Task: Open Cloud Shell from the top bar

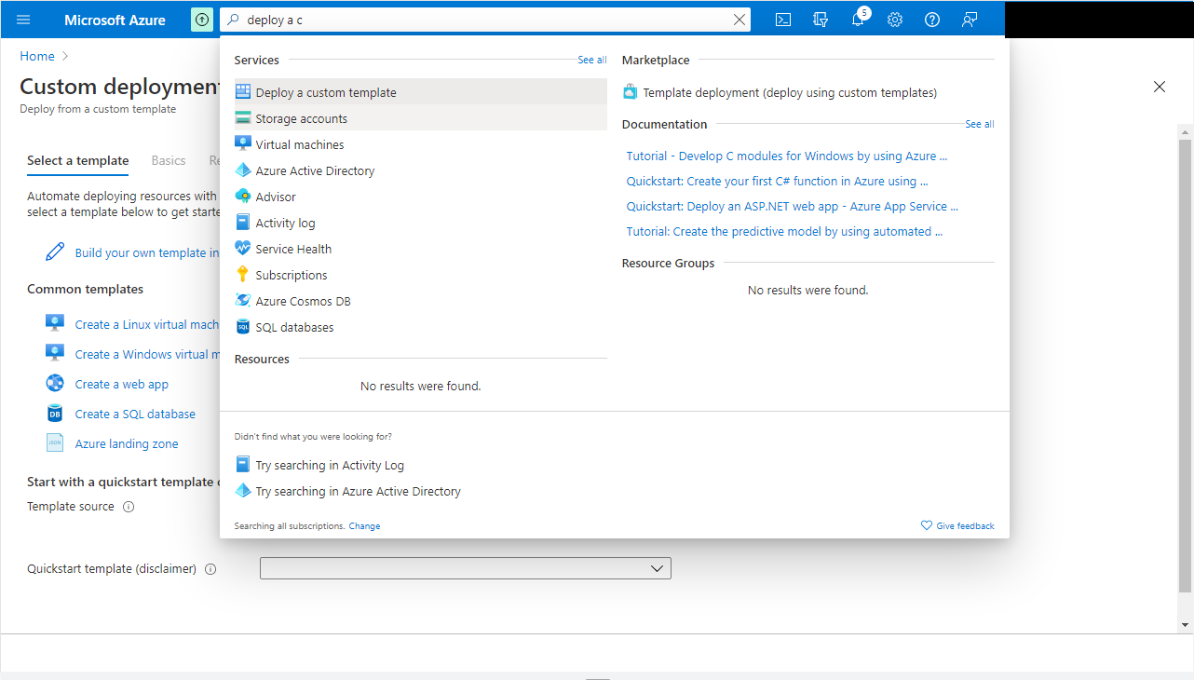Action: point(784,20)
